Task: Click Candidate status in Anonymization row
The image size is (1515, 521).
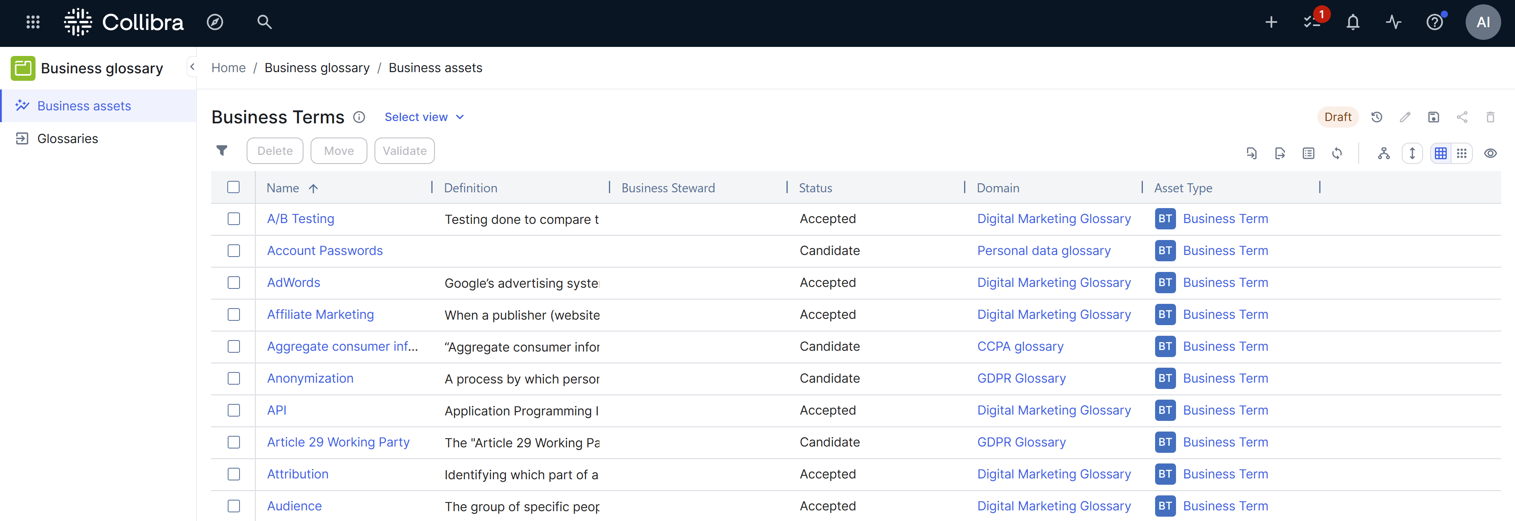Action: pyautogui.click(x=829, y=378)
